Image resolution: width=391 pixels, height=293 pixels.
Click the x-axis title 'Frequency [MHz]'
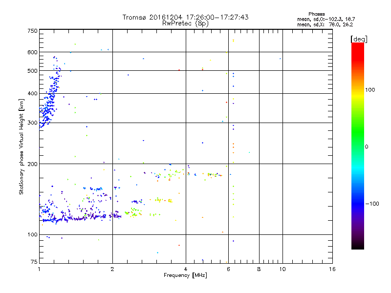point(185,275)
